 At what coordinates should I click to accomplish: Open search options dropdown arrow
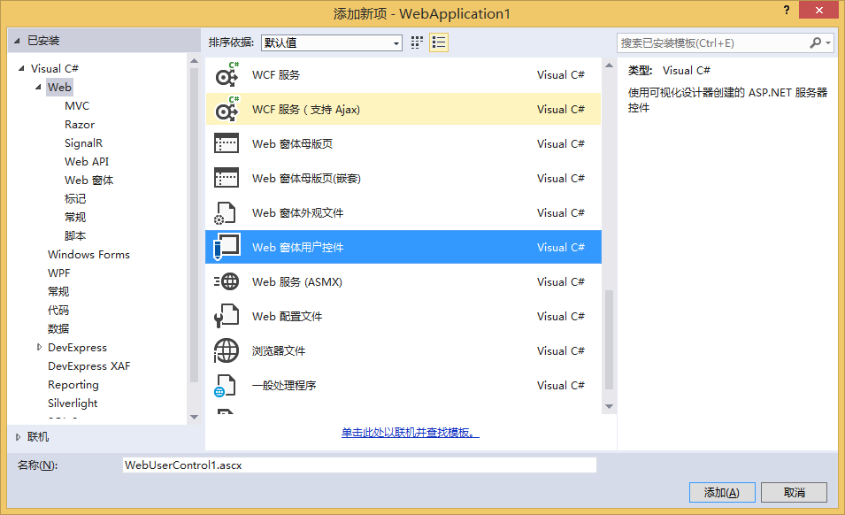pos(828,43)
